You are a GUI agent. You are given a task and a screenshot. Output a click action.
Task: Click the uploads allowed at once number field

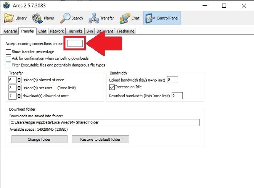tap(12, 80)
